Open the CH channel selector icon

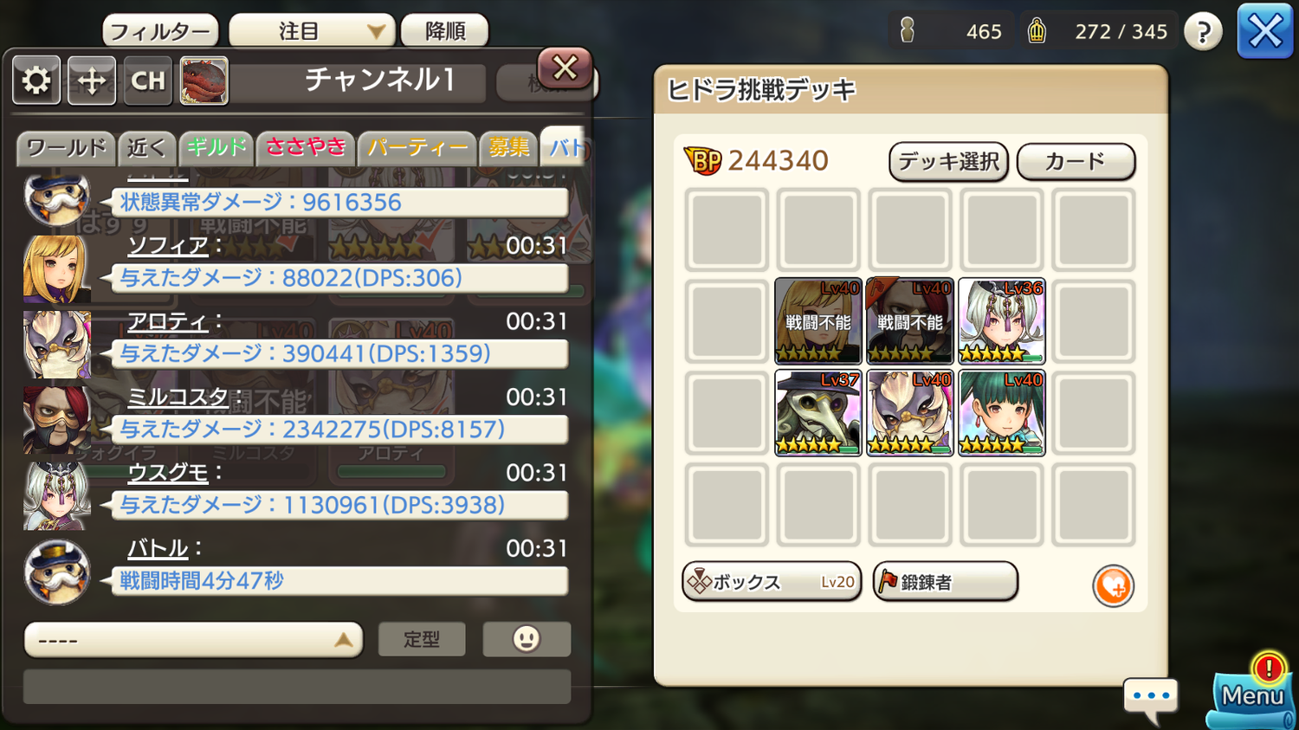coord(148,81)
